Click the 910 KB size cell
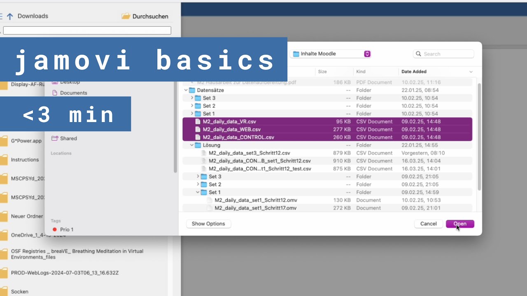527x296 pixels. point(342,161)
